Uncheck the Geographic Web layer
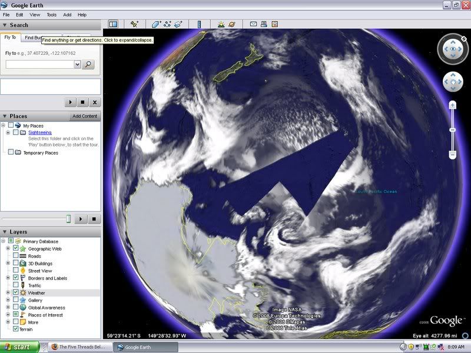Screen dimensions: 471x353 click(16, 248)
